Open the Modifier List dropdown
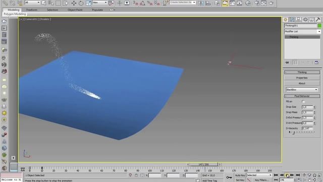This screenshot has height=182, width=323. (x=302, y=31)
